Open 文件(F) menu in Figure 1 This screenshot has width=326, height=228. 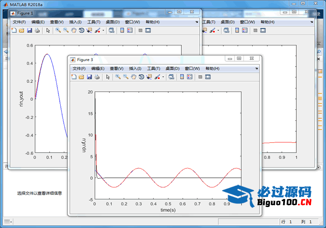point(19,22)
